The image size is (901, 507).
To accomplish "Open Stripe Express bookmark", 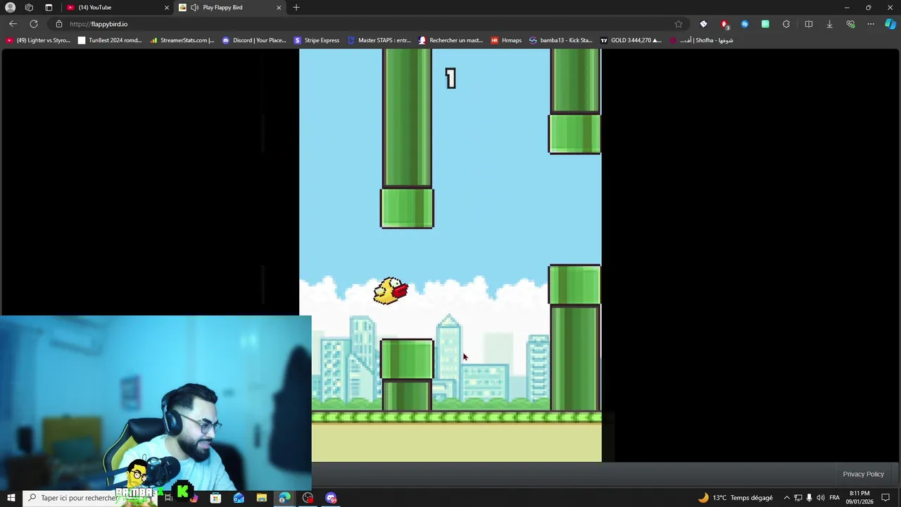I will coord(317,40).
